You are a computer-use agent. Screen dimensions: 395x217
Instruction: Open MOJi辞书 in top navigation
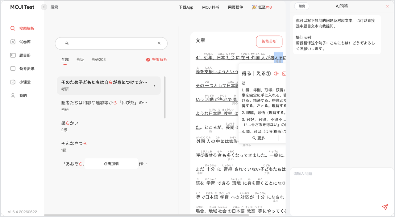[211, 7]
